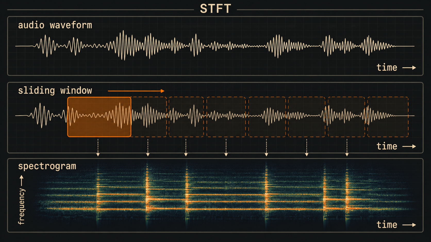
Task: Click the vertical "frequency" axis label
Action: point(22,206)
